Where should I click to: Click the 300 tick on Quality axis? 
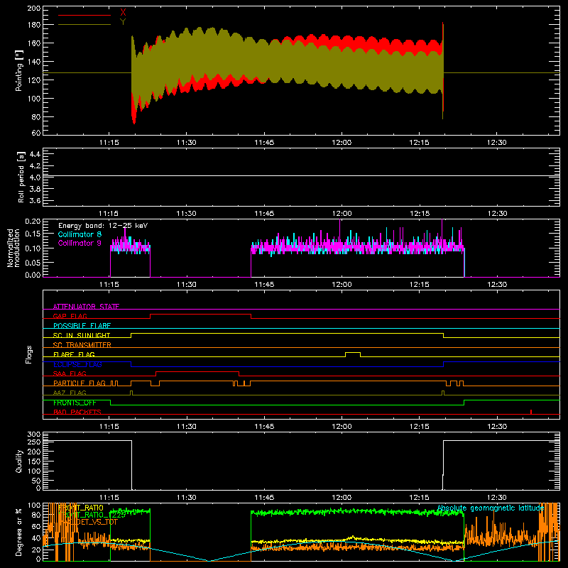34,435
